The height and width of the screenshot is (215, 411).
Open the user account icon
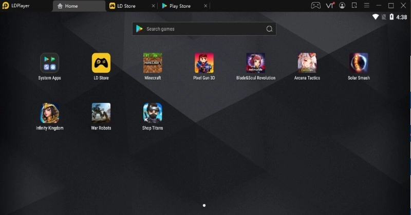(342, 6)
